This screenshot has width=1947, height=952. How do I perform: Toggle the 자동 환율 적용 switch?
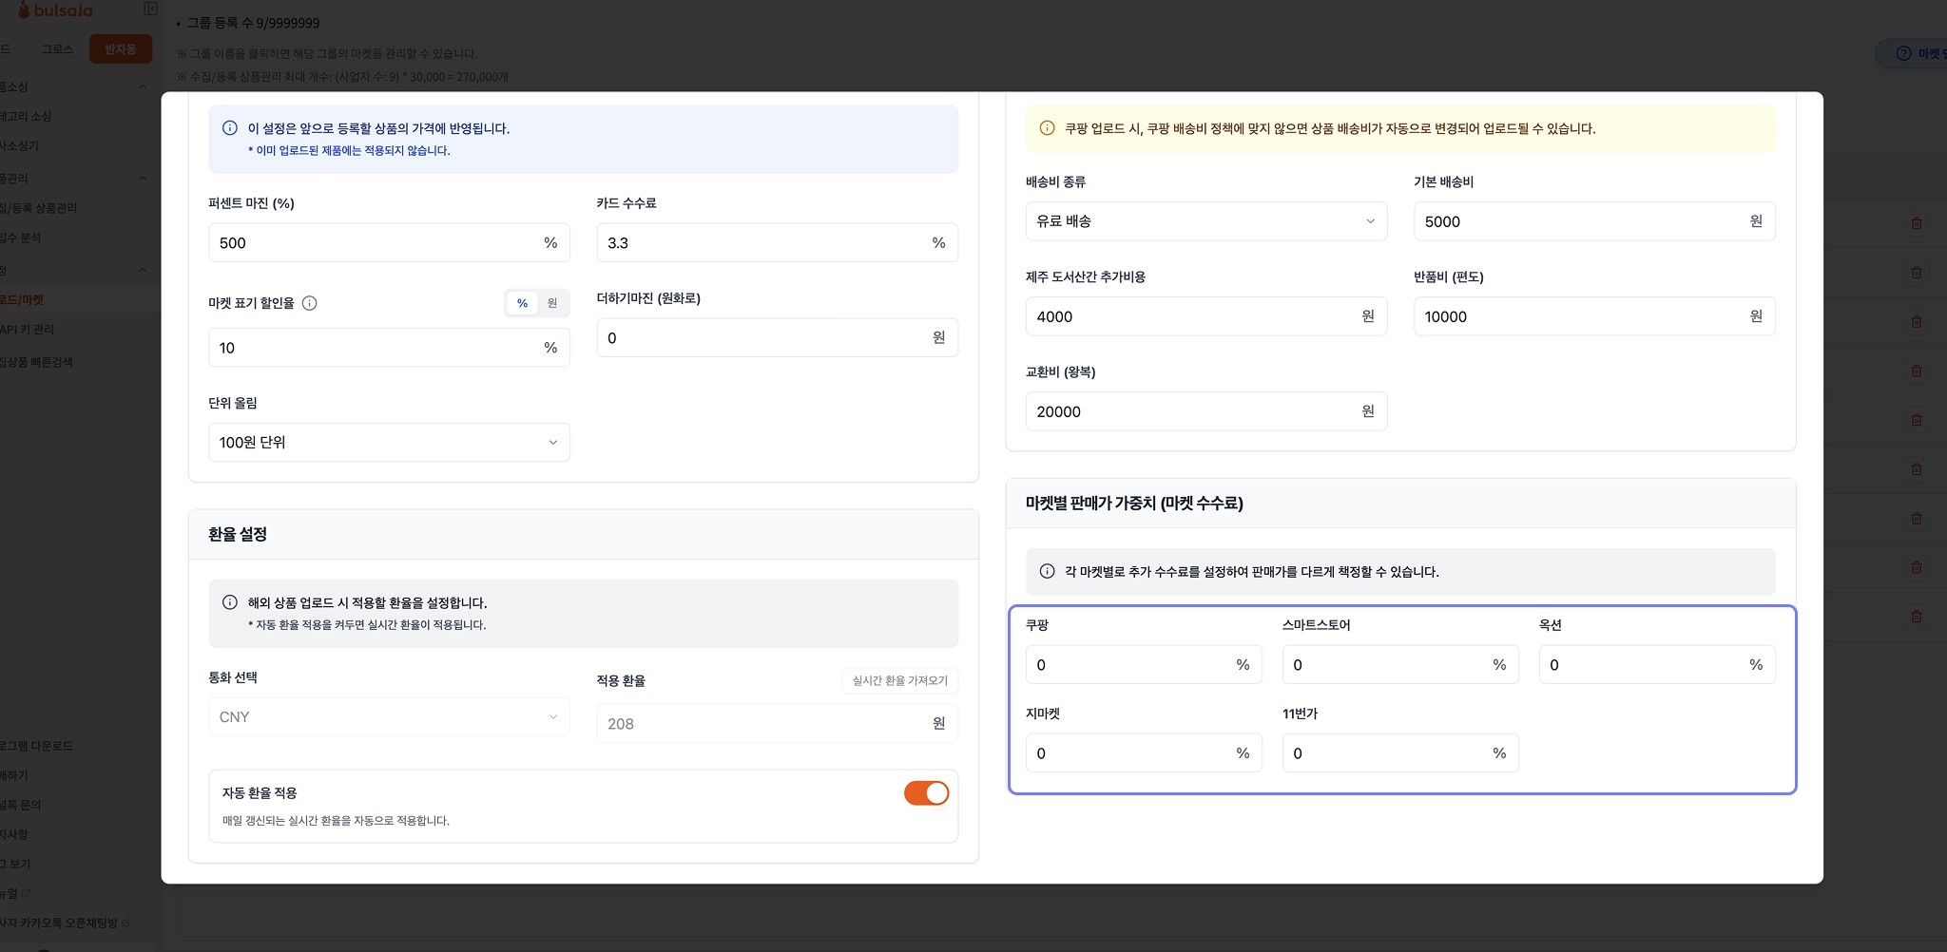926,793
